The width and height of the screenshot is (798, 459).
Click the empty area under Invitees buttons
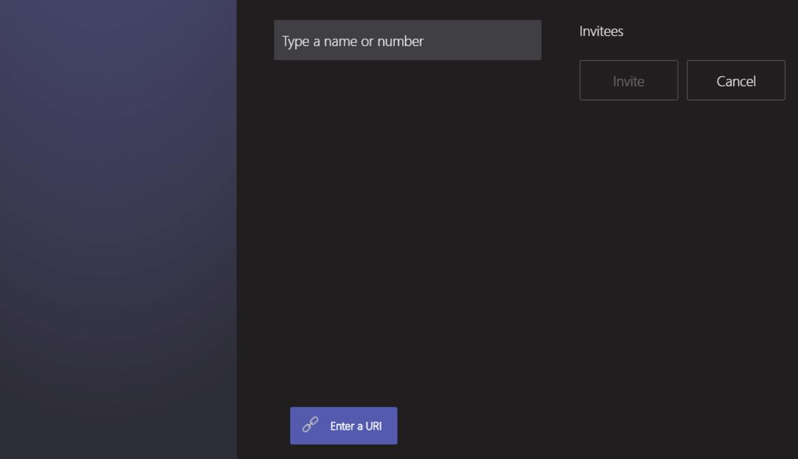tap(681, 227)
